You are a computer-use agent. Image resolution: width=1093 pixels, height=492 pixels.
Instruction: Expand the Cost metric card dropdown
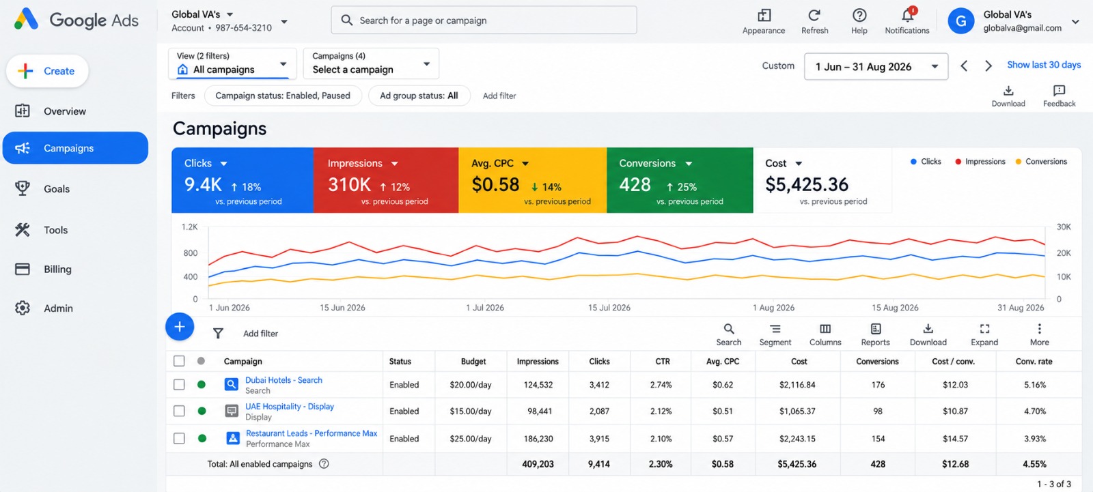799,164
